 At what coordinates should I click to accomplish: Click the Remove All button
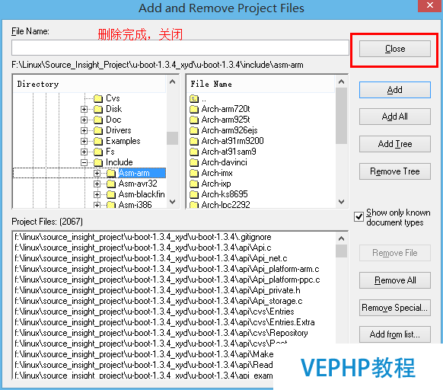pos(395,280)
